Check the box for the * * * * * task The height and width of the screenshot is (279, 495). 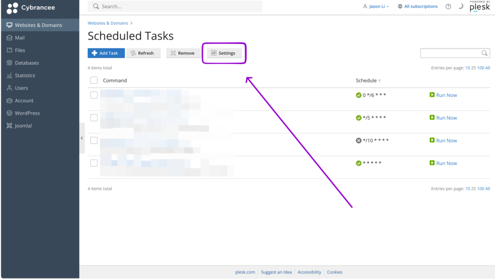point(94,163)
